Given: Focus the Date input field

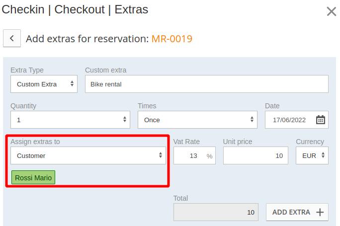Looking at the screenshot, I should click(x=289, y=120).
